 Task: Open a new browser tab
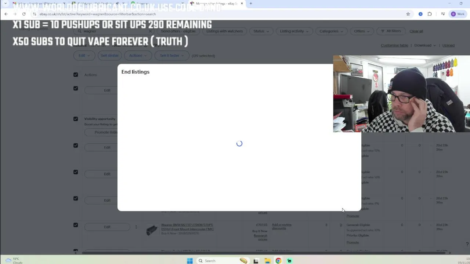[x=251, y=4]
